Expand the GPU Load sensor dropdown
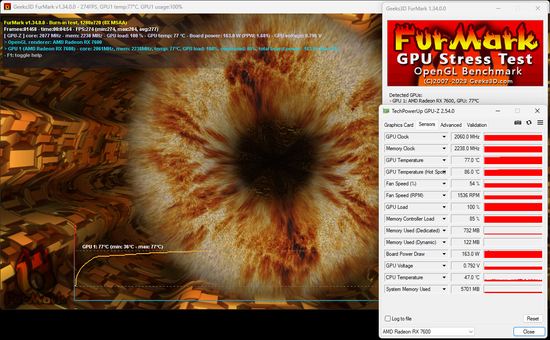550x340 pixels. [444, 207]
